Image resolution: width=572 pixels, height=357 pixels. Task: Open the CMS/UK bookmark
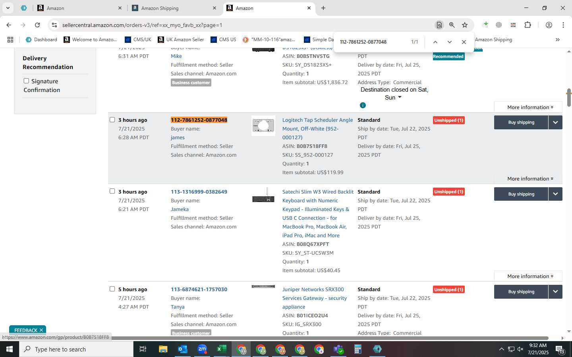(138, 40)
